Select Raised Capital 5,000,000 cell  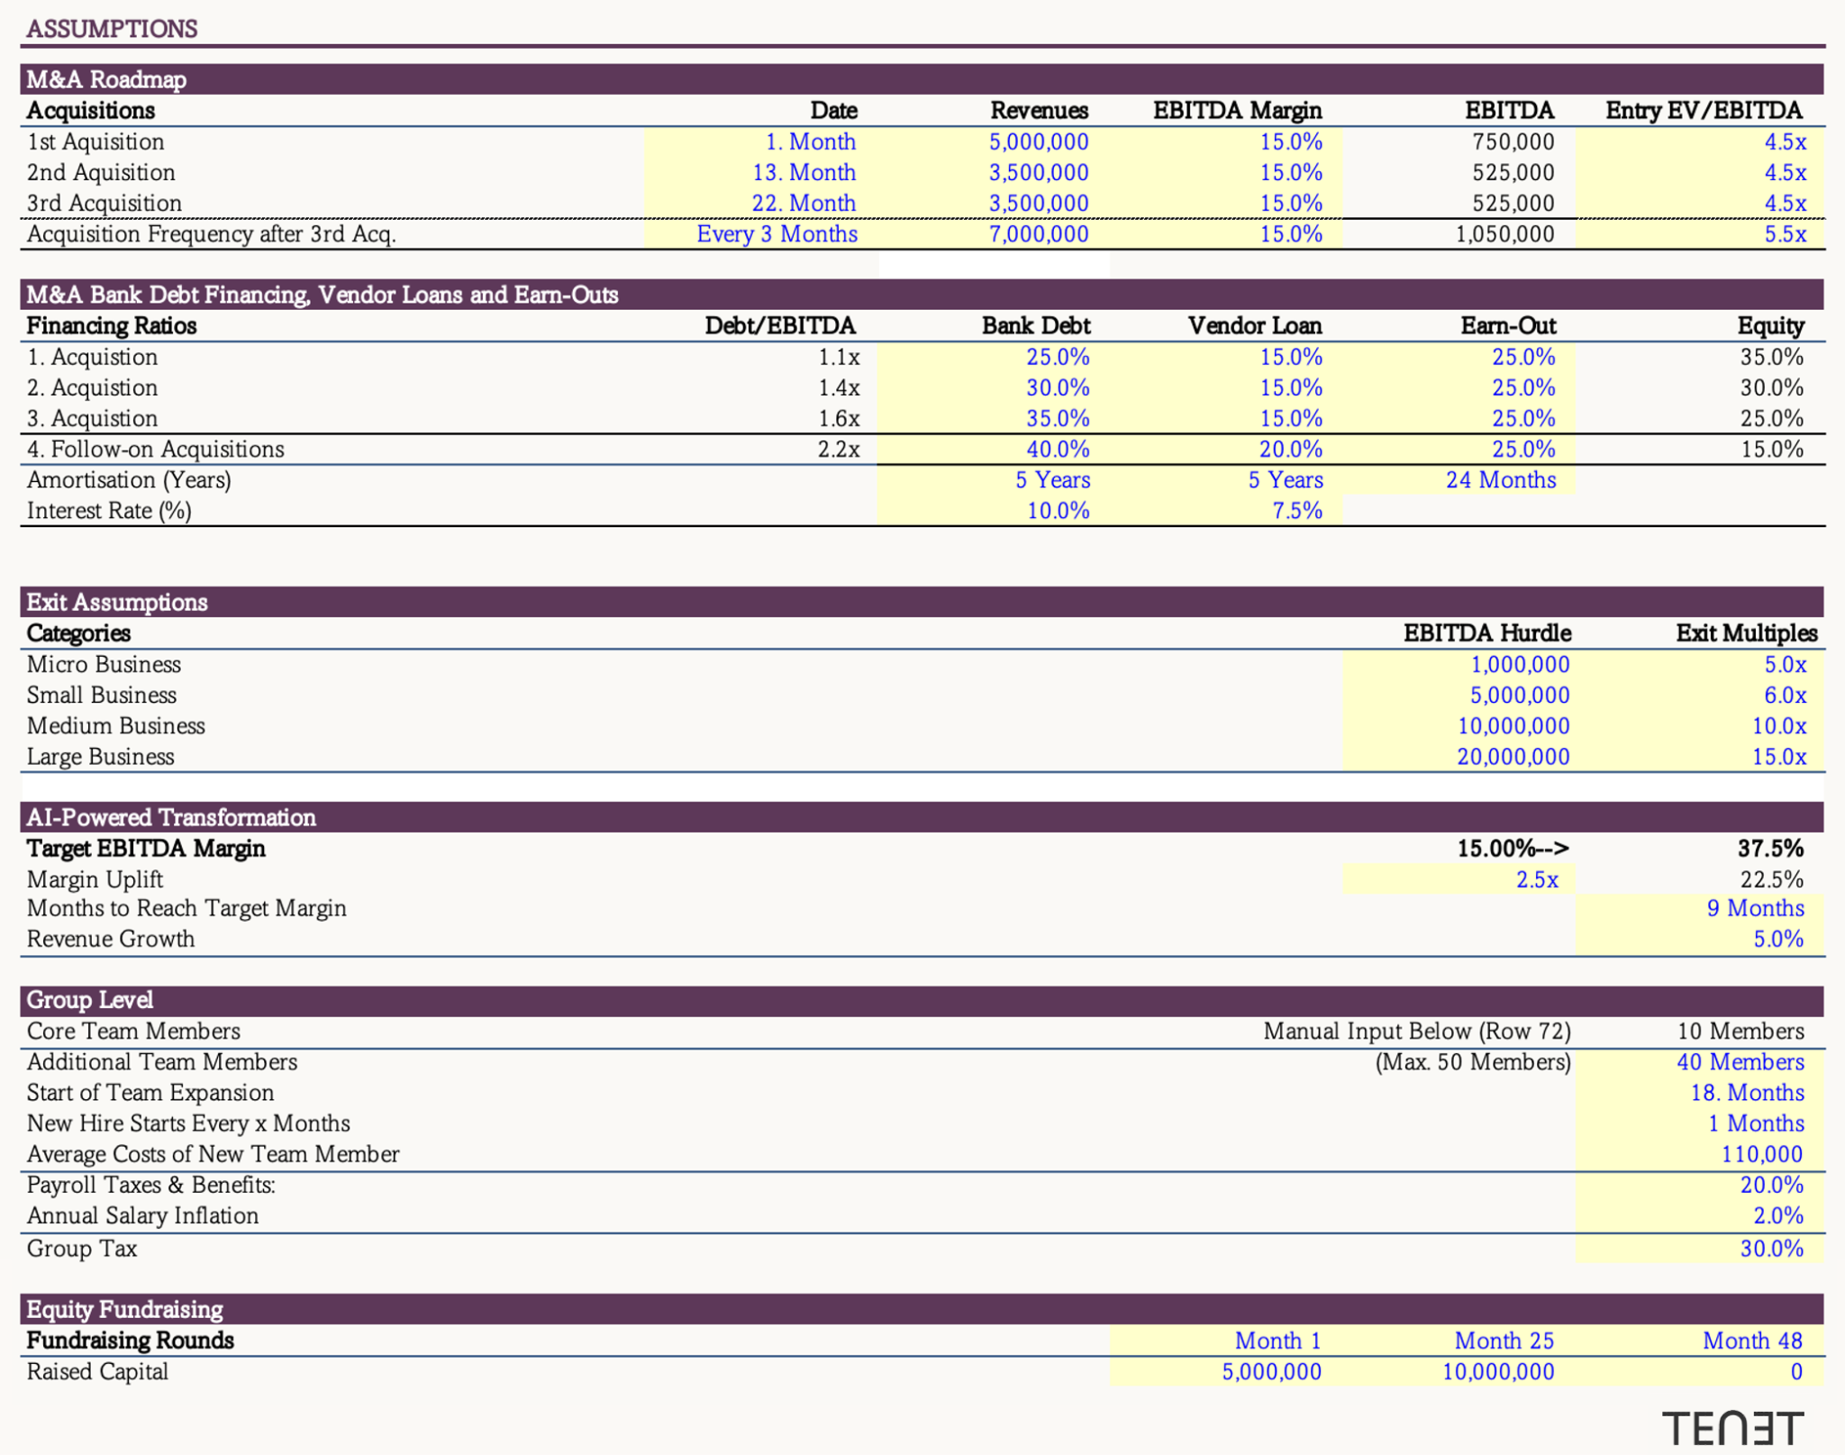(1226, 1372)
